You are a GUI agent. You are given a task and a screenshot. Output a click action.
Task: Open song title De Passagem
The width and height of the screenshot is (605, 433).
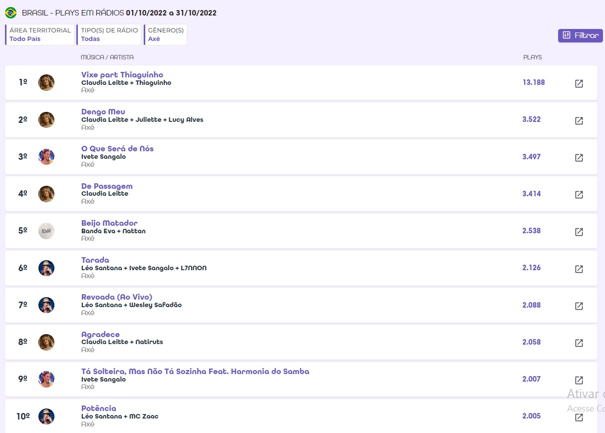coord(107,186)
